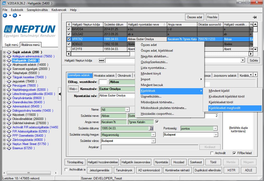Click the Jegyzetek folder icon
The image size is (264, 181).
pyautogui.click(x=9, y=81)
